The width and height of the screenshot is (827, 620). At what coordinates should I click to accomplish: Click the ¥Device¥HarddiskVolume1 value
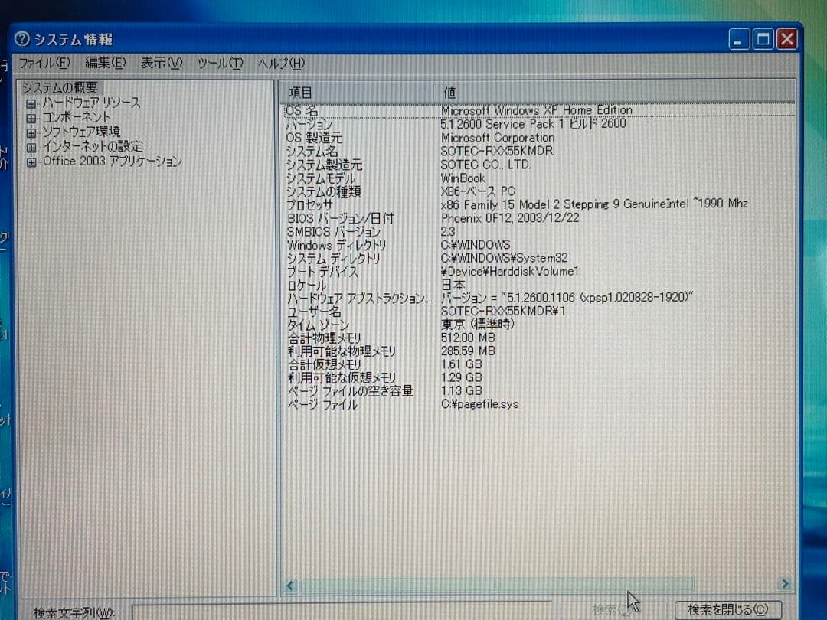(509, 272)
